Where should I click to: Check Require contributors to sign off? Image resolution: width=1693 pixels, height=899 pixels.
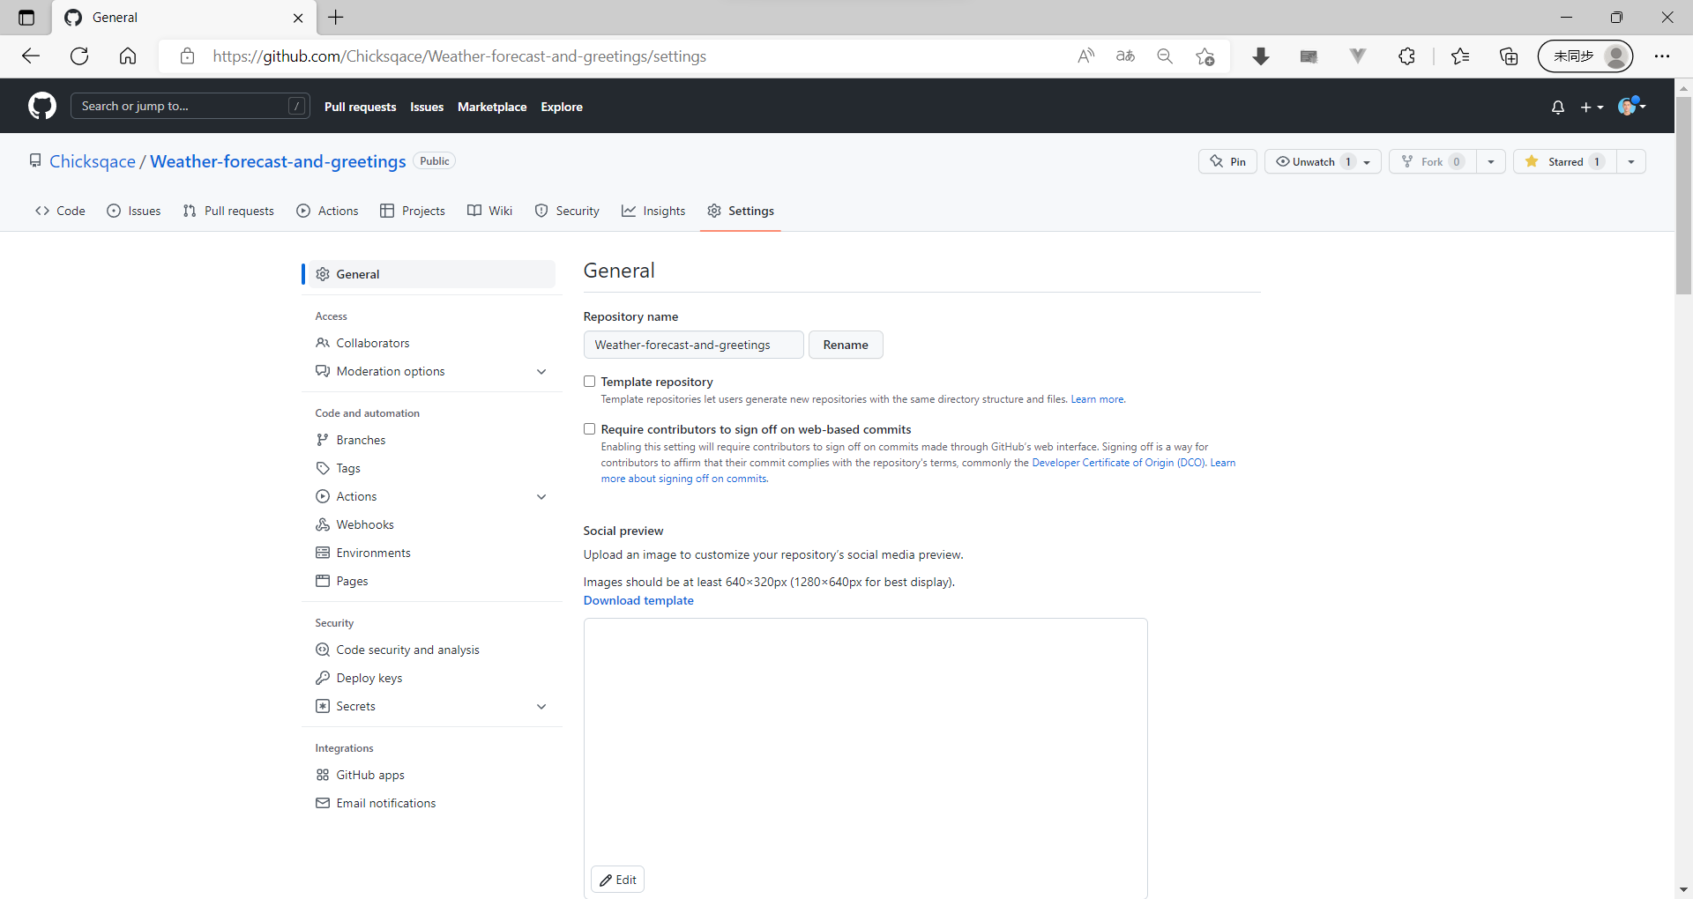[x=589, y=428]
